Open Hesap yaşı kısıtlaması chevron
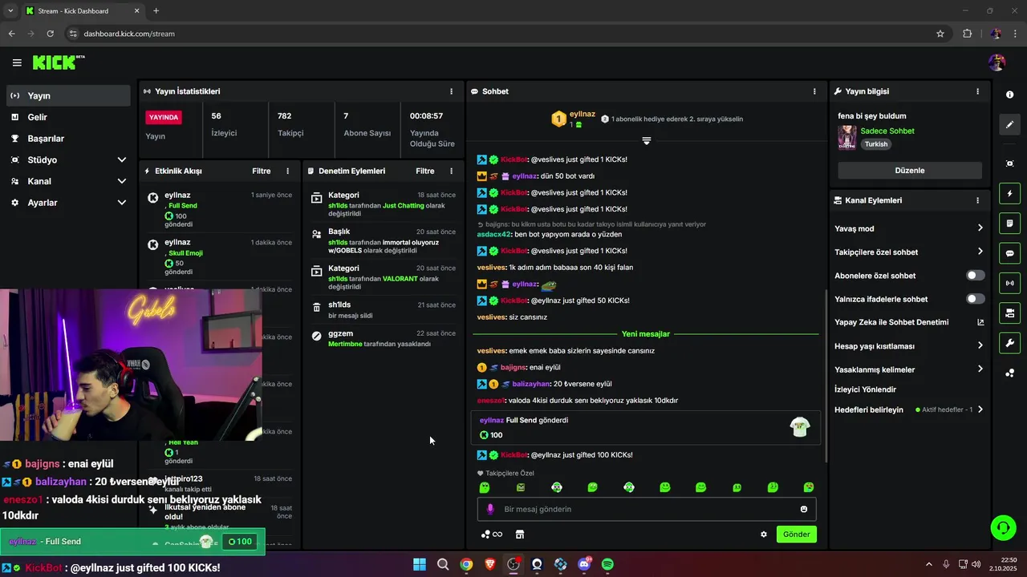Viewport: 1027px width, 577px height. (x=980, y=345)
